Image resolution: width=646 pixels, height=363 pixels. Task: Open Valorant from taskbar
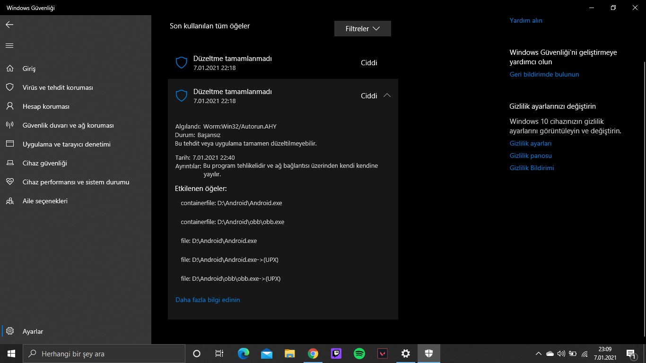pos(383,354)
